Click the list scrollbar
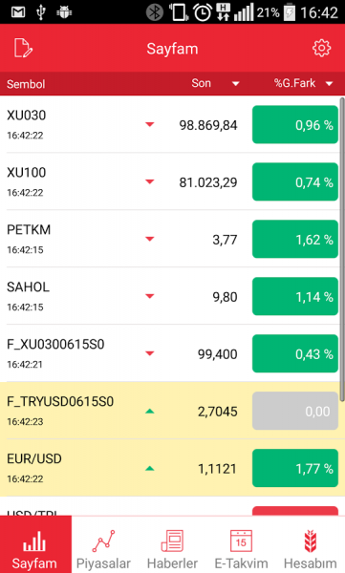The width and height of the screenshot is (345, 573). click(x=342, y=248)
